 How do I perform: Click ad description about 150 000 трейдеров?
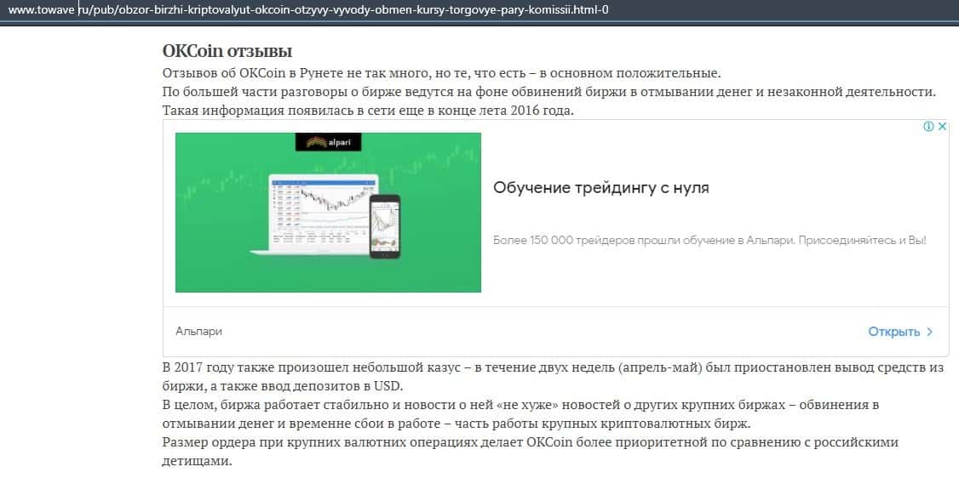coord(709,241)
